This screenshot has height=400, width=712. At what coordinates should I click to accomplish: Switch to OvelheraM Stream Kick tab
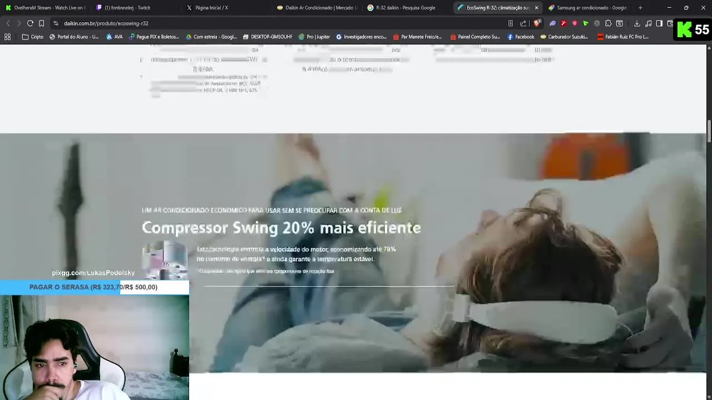click(45, 8)
